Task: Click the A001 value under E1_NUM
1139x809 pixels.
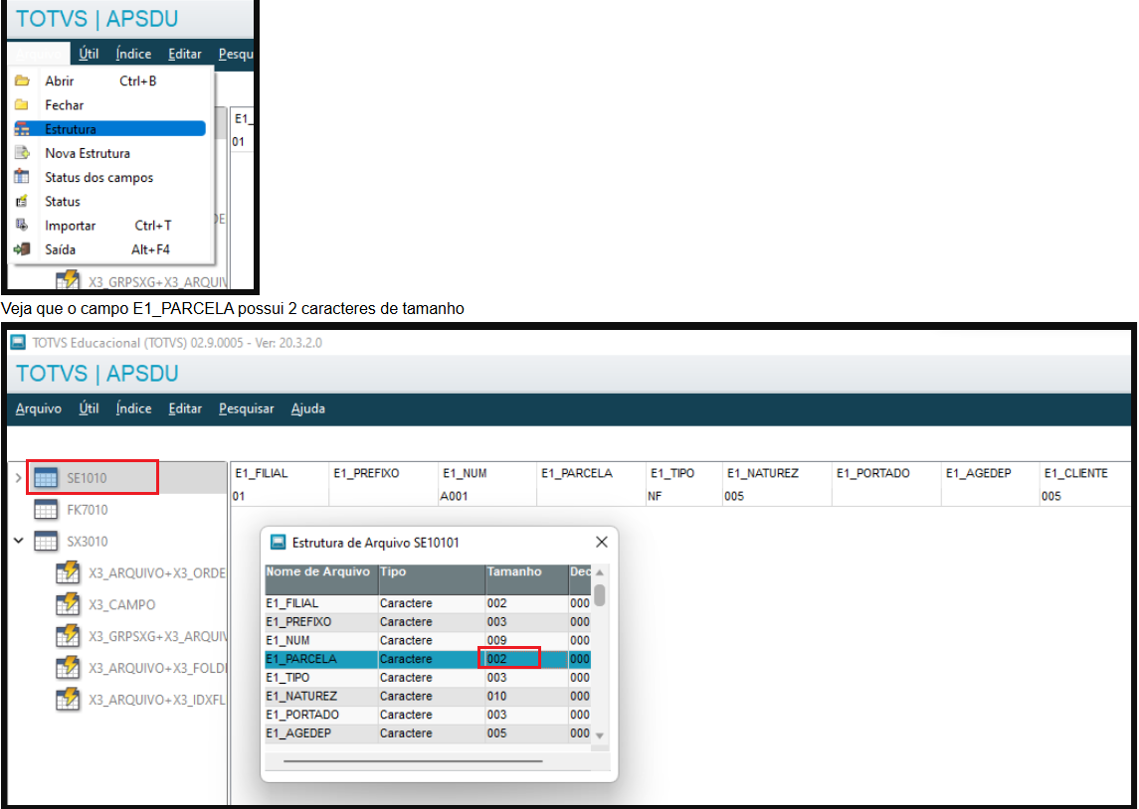Action: [x=454, y=496]
